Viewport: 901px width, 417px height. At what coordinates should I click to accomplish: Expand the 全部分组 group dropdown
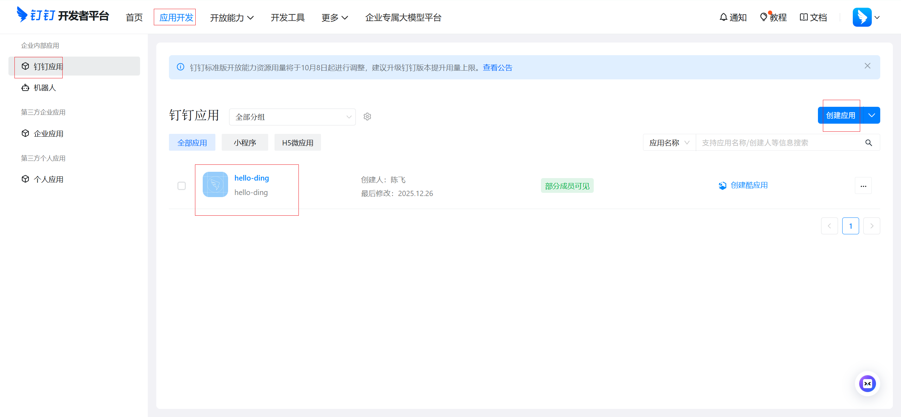tap(292, 117)
